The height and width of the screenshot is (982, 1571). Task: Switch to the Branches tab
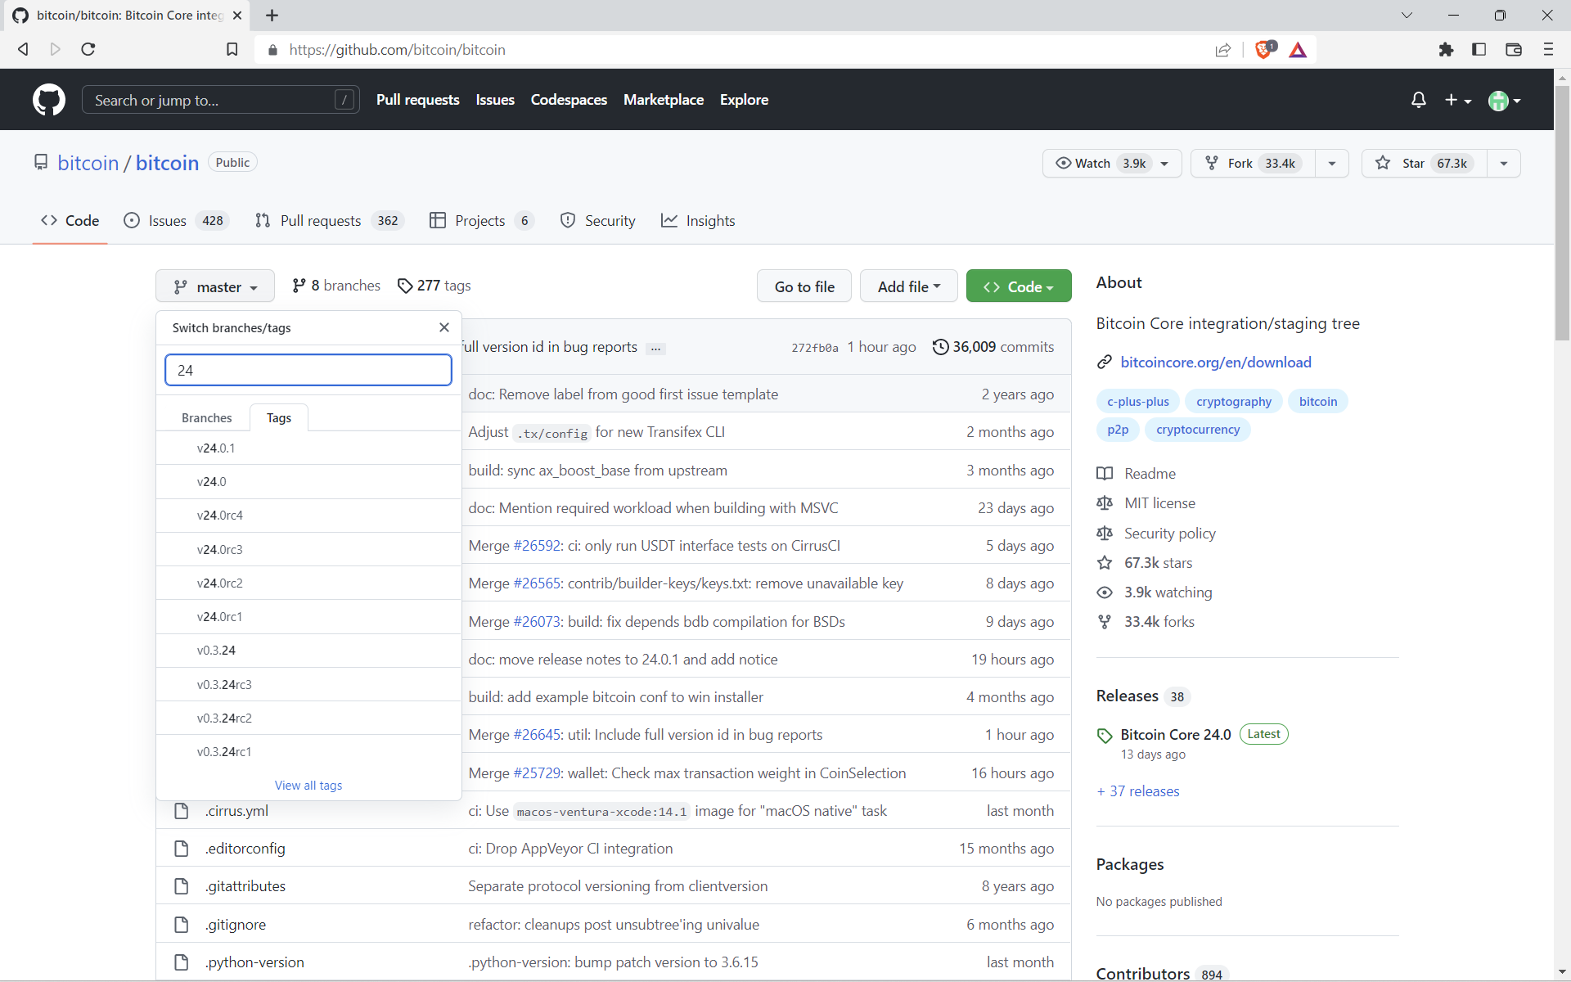click(206, 417)
